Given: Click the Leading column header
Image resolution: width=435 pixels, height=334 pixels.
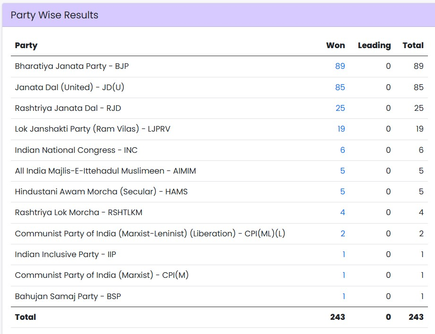Looking at the screenshot, I should 374,45.
